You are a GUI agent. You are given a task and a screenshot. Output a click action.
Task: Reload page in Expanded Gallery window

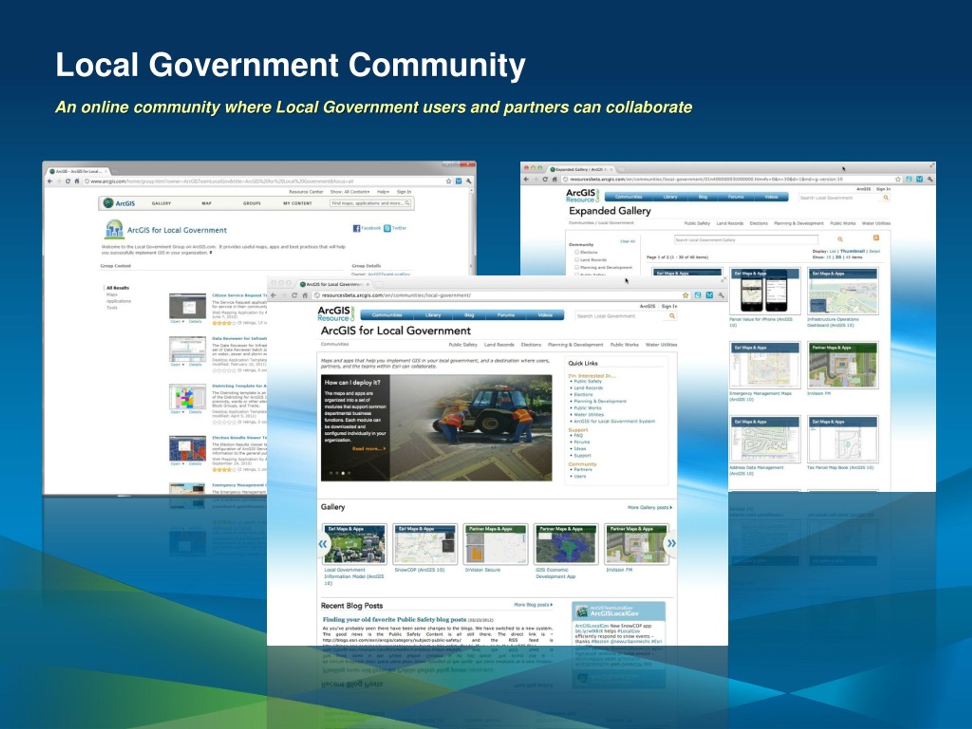[x=545, y=179]
